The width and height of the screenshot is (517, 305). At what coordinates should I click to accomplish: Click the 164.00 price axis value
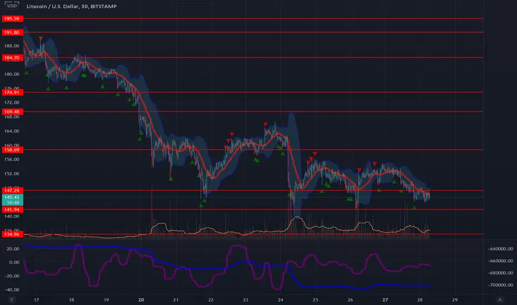pos(12,131)
